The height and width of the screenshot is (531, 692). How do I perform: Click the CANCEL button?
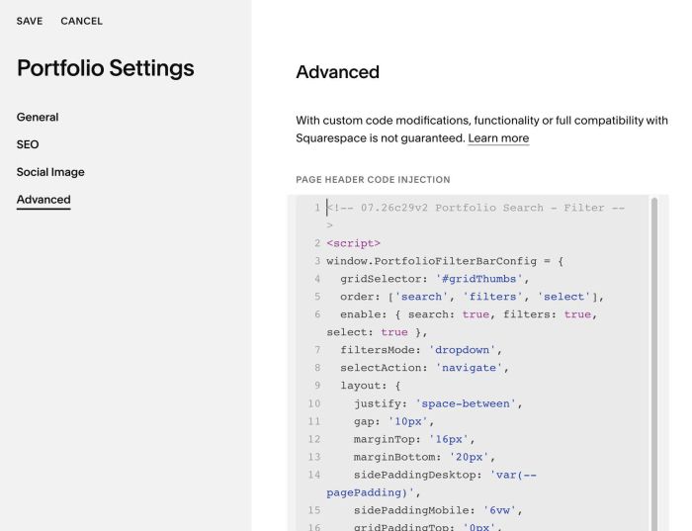pyautogui.click(x=82, y=21)
